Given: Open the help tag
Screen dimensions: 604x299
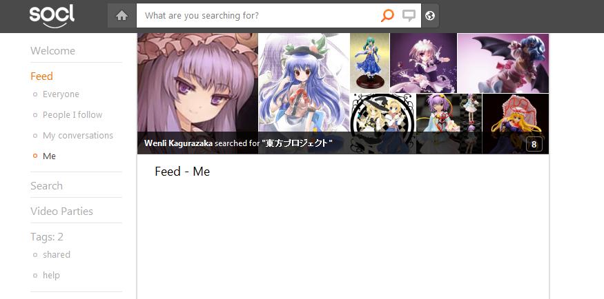Looking at the screenshot, I should [51, 275].
